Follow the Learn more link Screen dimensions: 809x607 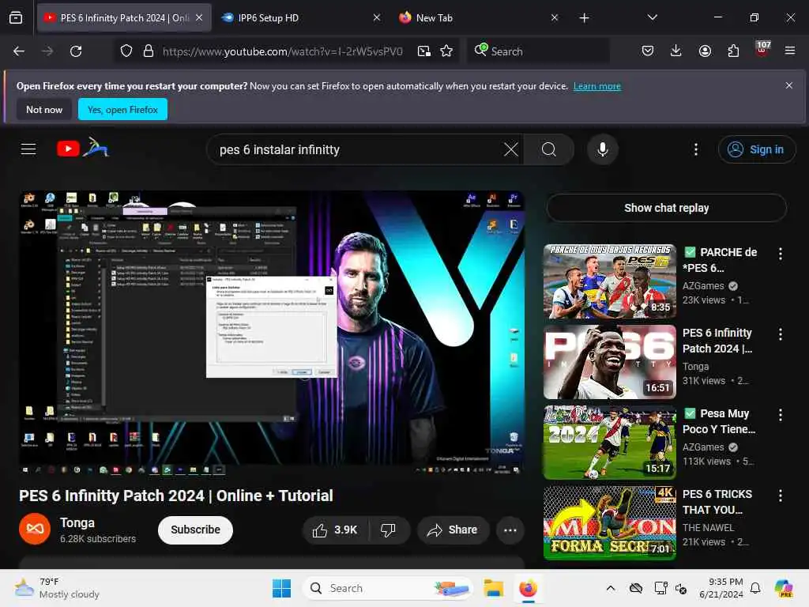coord(597,86)
